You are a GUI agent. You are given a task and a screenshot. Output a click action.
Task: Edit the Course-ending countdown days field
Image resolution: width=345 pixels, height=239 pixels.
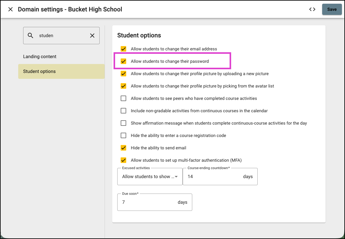pyautogui.click(x=220, y=177)
